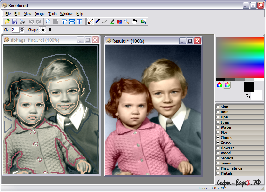Minimize the siblings_final.rcl window
The width and height of the screenshot is (266, 192).
click(80, 40)
